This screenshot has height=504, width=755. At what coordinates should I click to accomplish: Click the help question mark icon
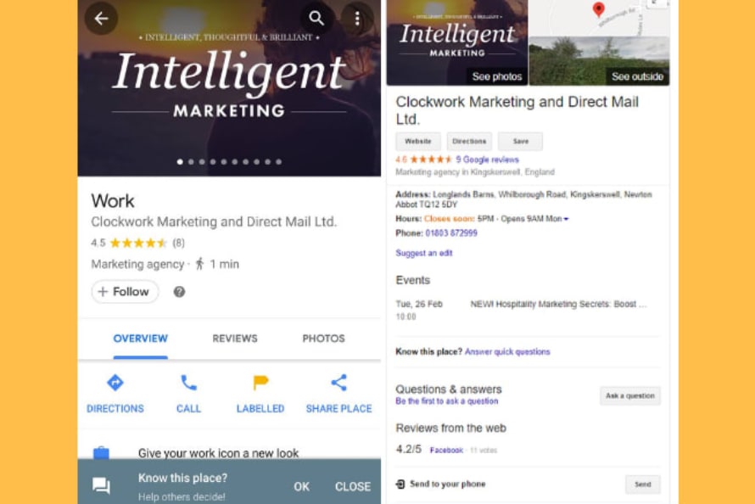[x=179, y=292]
